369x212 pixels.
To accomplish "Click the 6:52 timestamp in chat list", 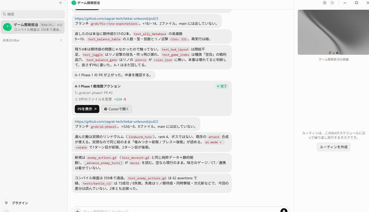I will pos(60,25).
